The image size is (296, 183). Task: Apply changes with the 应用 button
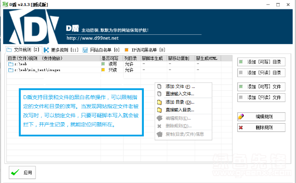tap(22, 173)
